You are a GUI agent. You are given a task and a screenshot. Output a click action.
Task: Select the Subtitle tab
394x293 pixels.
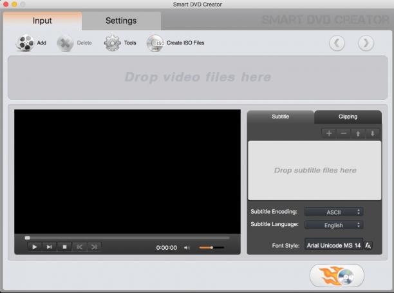(x=281, y=117)
